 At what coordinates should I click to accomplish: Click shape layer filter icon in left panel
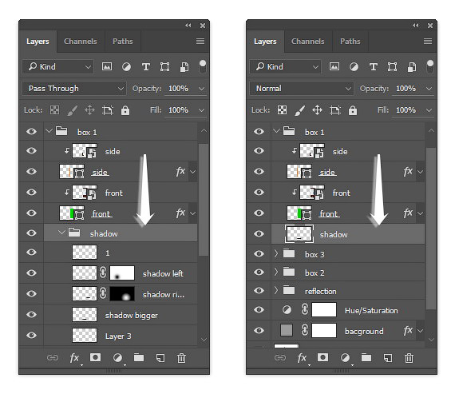[164, 67]
